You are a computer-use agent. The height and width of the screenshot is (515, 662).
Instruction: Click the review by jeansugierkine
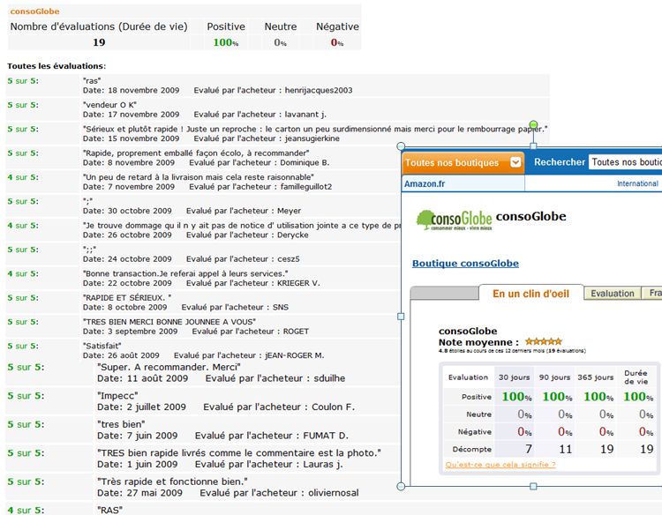pos(278,133)
